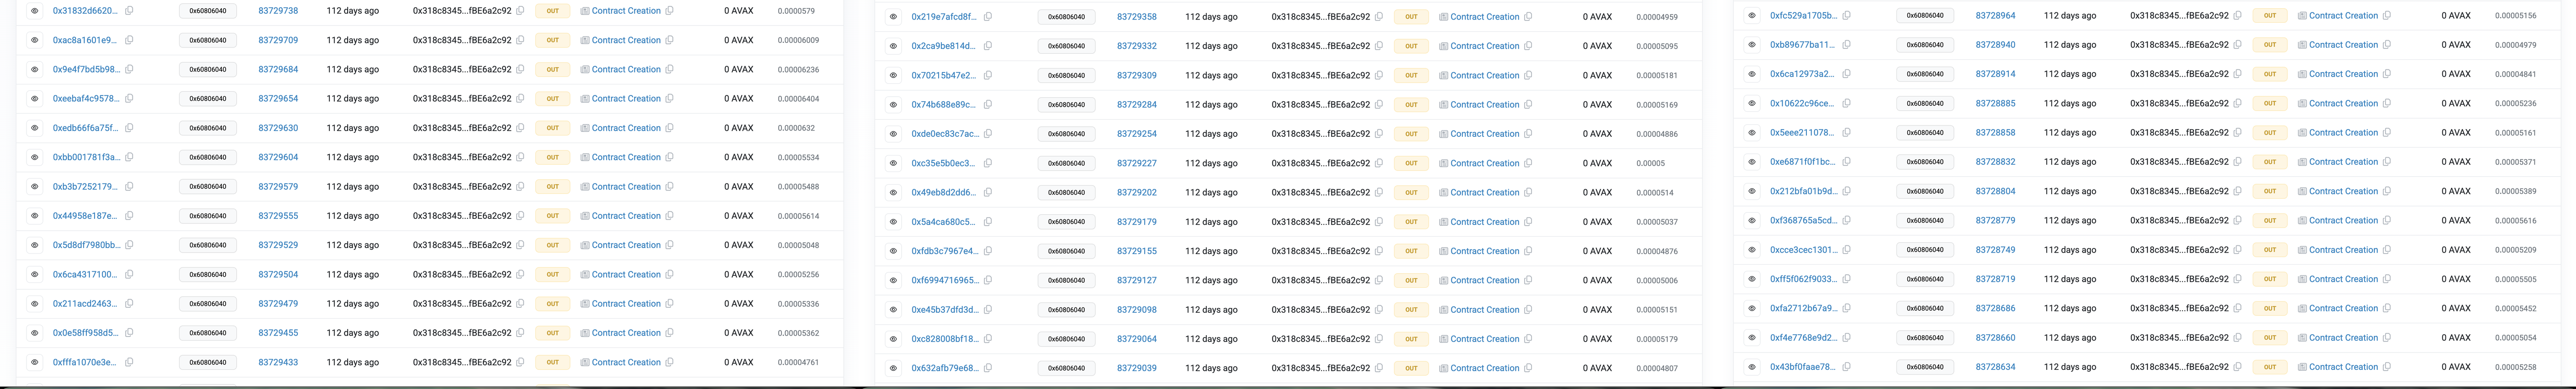Open Contract Creation in block 83729555 row

pos(626,215)
